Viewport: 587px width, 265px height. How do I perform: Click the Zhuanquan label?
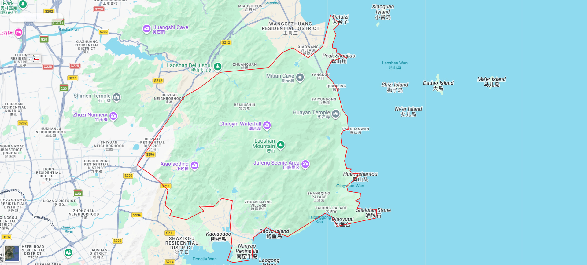[x=245, y=66]
